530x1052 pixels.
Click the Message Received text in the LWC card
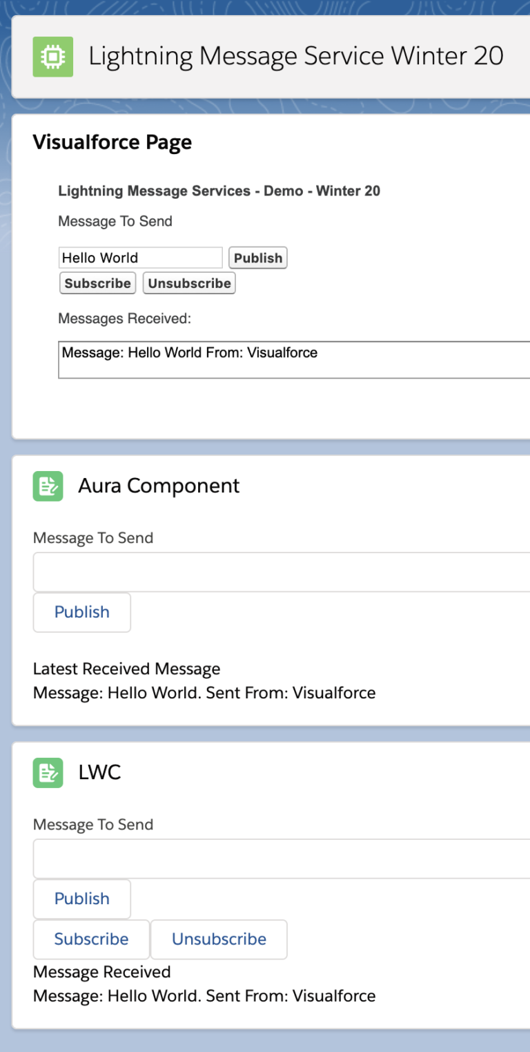point(101,972)
